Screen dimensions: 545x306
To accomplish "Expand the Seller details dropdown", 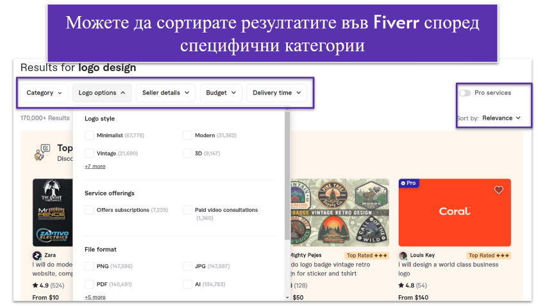I will coord(166,93).
